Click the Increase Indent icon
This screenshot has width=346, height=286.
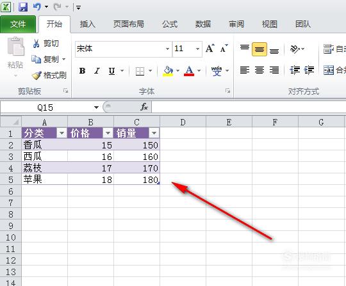[x=309, y=70]
